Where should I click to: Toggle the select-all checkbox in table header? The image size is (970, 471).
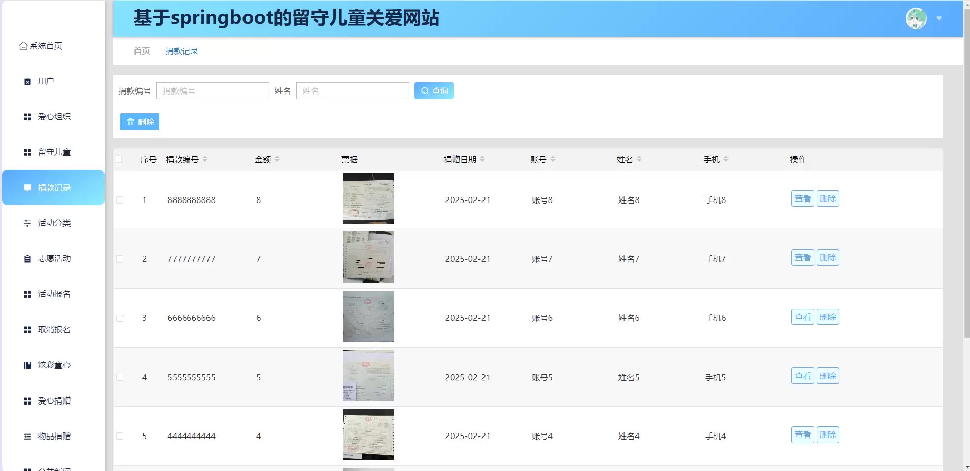(118, 159)
